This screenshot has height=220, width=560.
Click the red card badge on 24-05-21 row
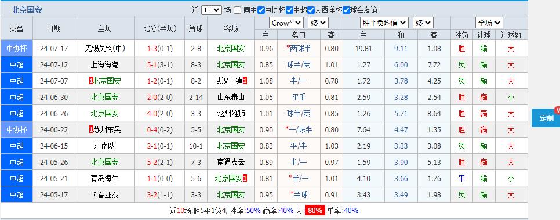point(245,178)
